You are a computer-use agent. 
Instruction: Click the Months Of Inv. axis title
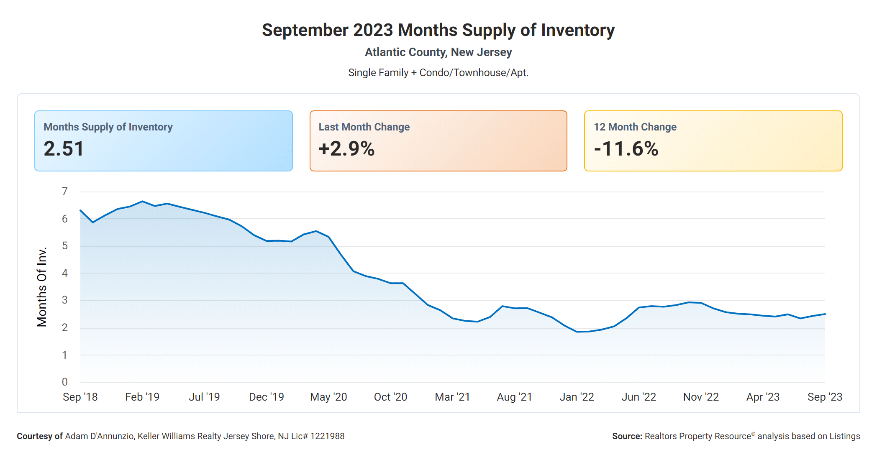(x=42, y=287)
